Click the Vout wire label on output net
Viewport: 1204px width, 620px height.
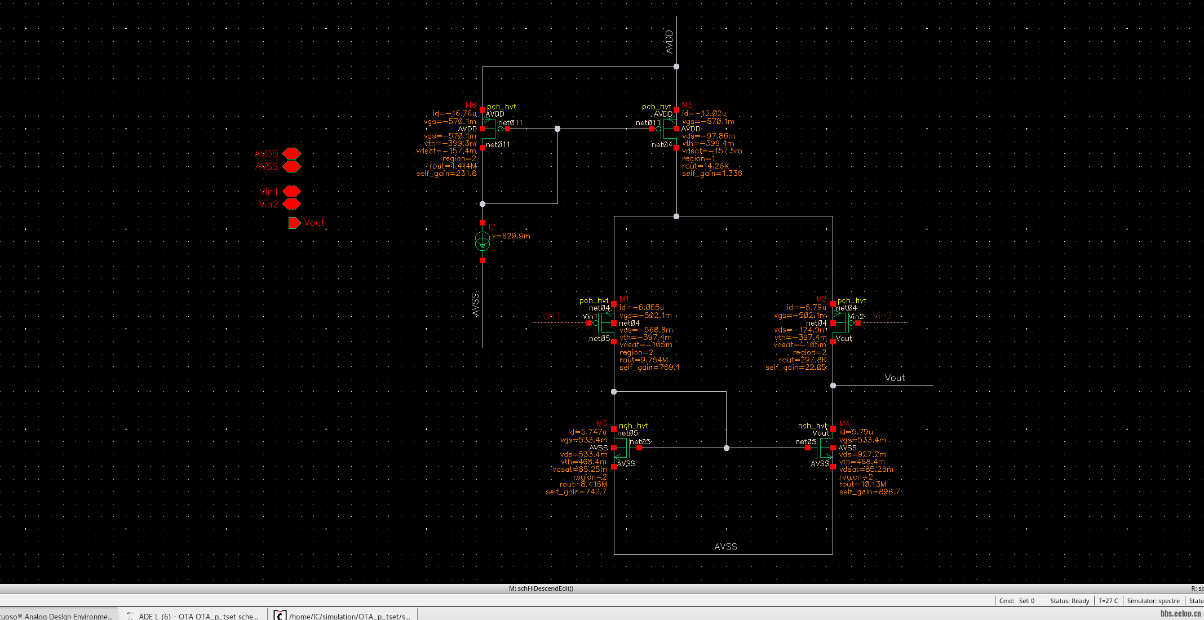click(x=895, y=378)
